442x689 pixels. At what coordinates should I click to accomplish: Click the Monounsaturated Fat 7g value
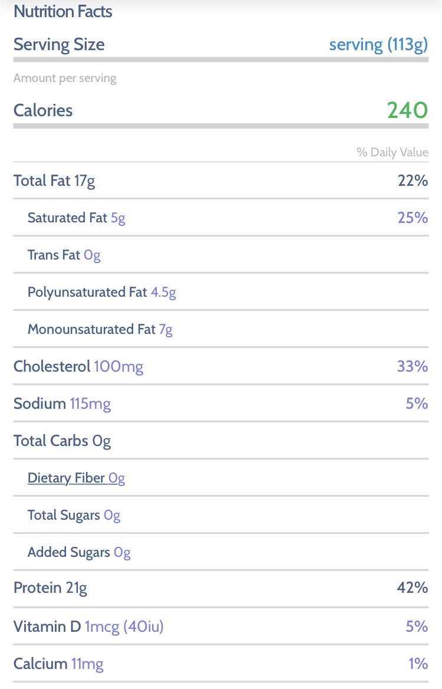(166, 330)
